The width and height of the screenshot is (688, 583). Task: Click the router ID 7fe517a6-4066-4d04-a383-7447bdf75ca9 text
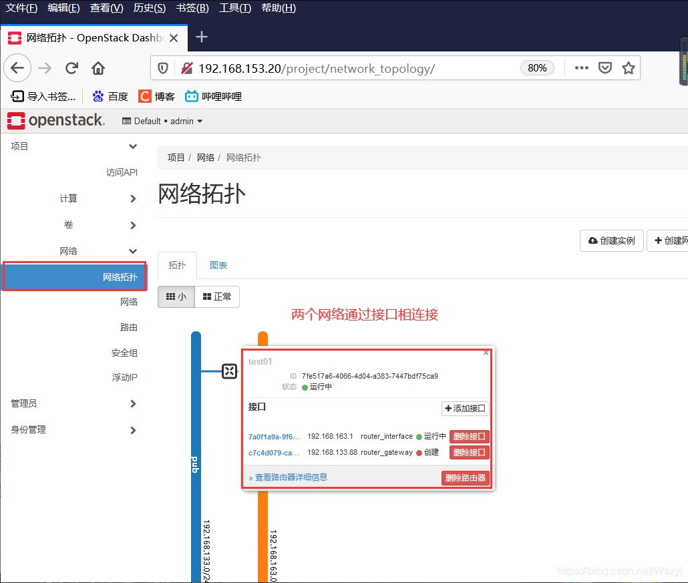[x=370, y=376]
